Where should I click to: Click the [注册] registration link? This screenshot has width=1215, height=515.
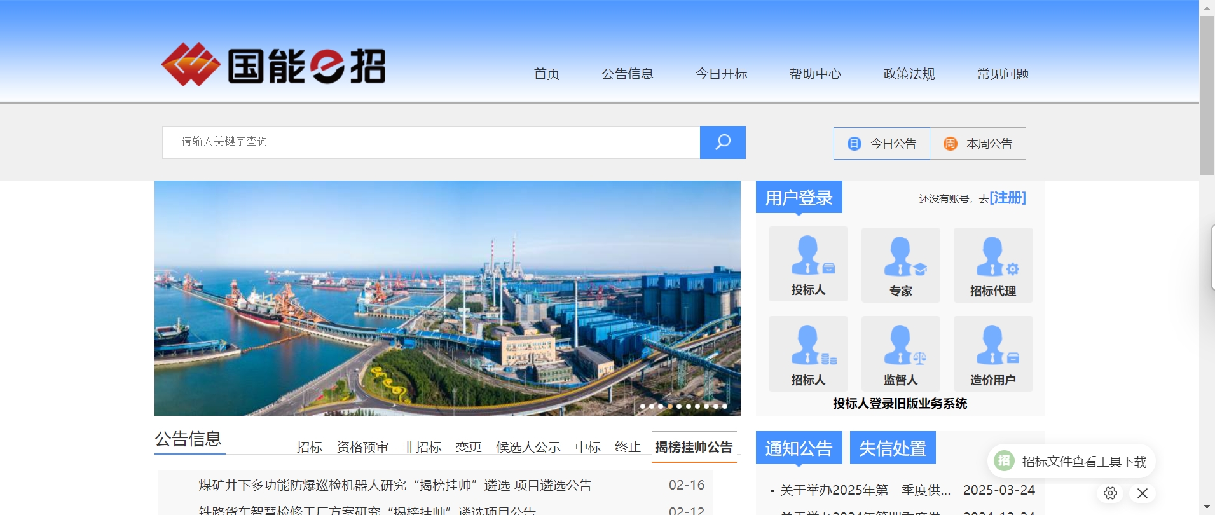pos(1007,198)
